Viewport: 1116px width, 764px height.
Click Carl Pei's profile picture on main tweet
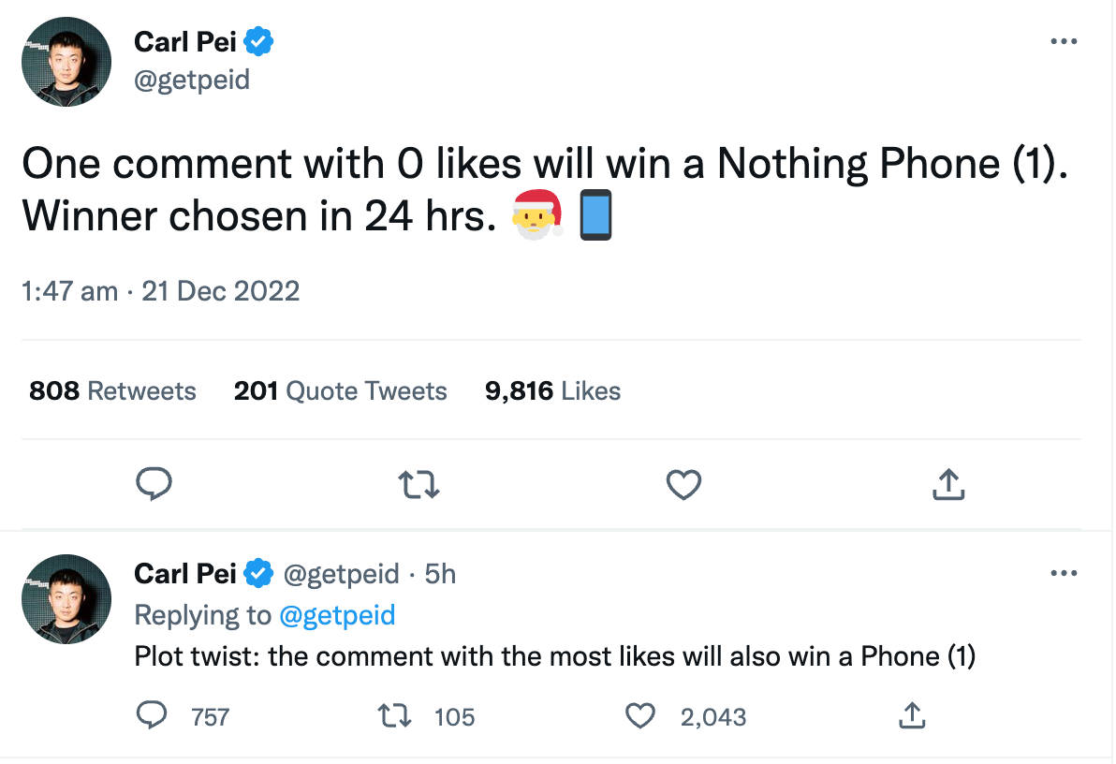pyautogui.click(x=66, y=62)
